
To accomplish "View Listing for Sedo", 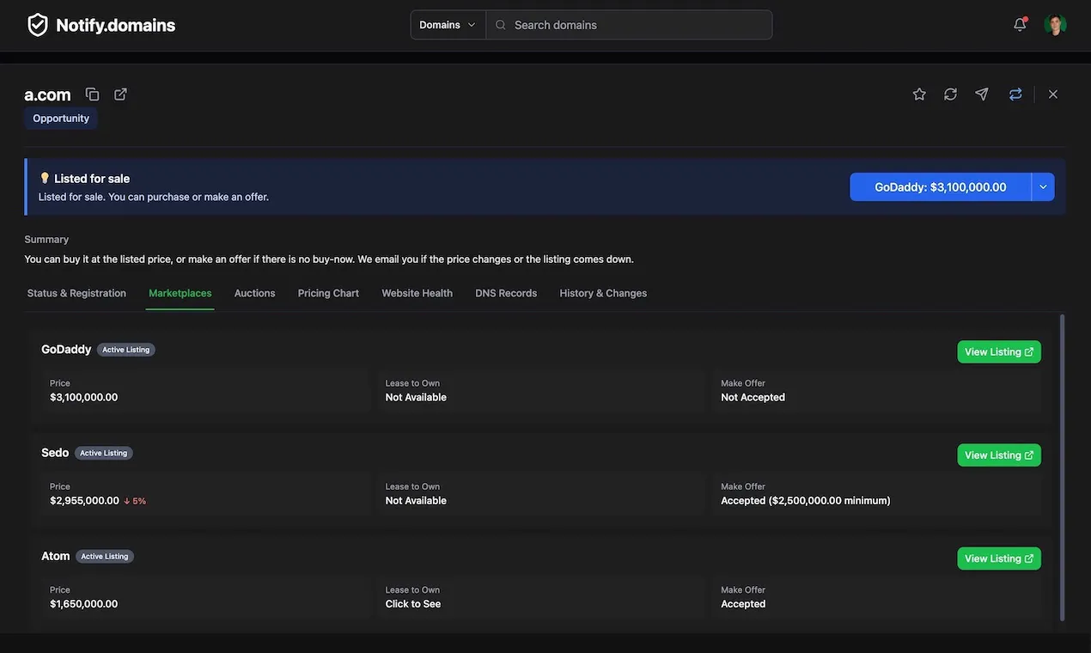I will pos(999,455).
